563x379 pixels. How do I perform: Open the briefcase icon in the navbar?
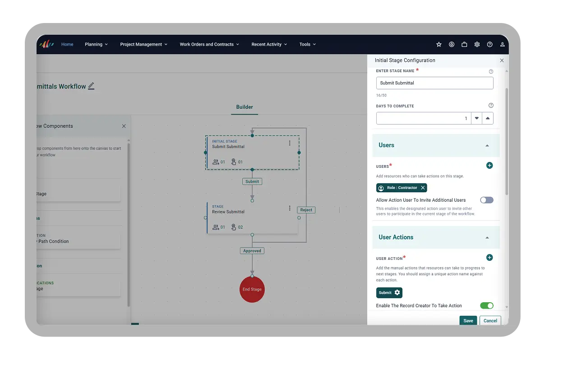point(464,44)
